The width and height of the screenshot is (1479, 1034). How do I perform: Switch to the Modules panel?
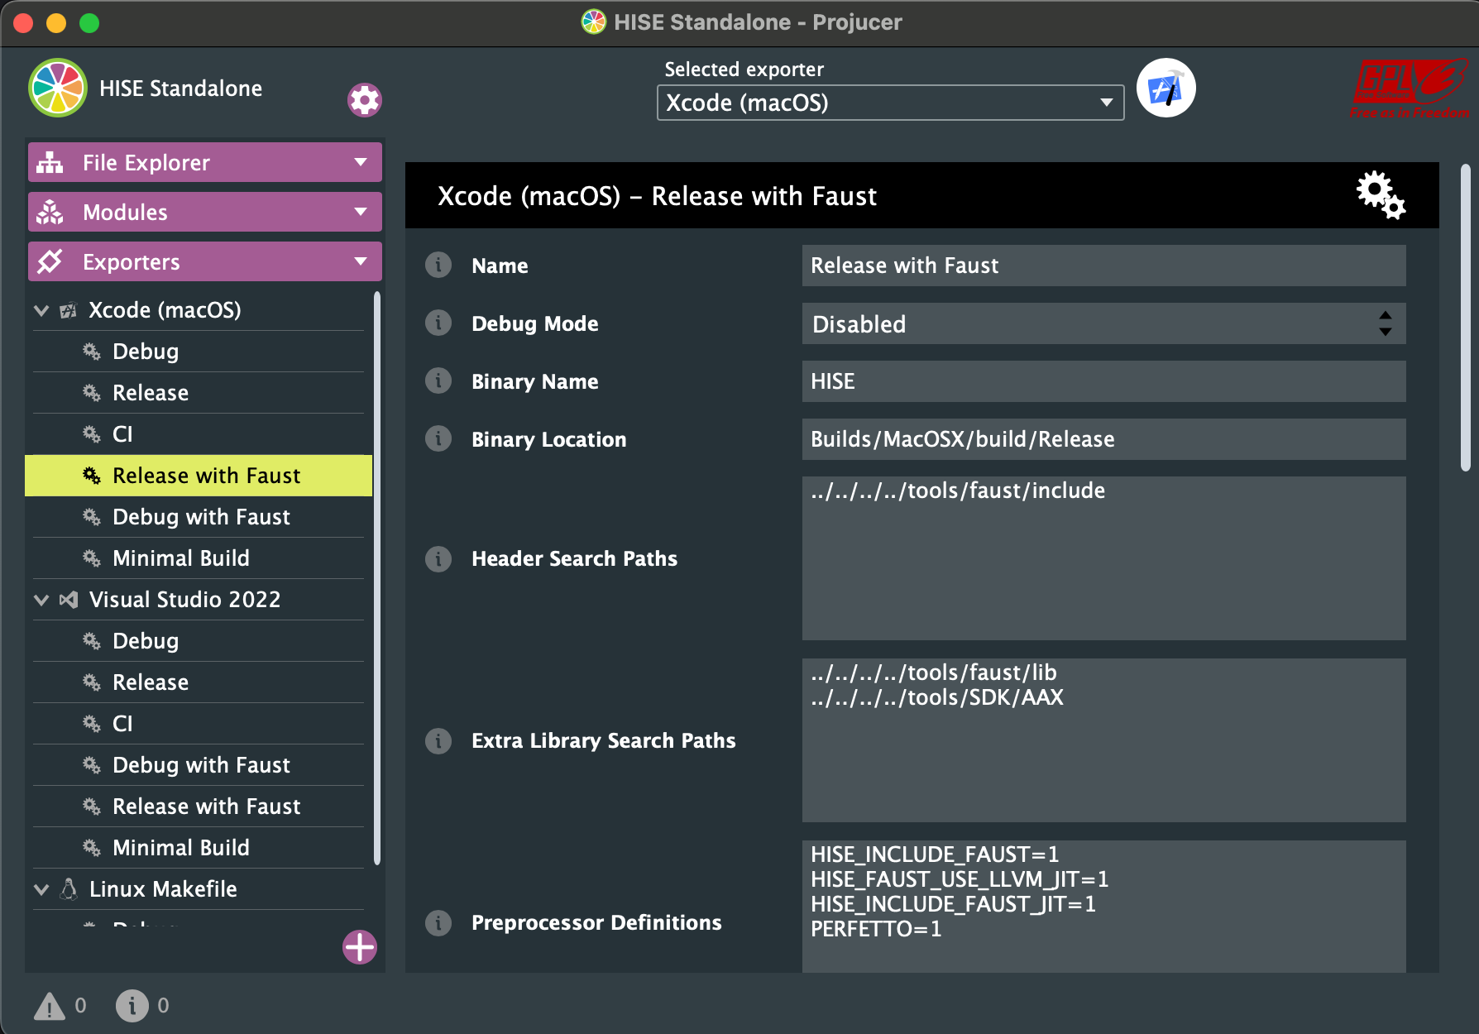(x=205, y=212)
